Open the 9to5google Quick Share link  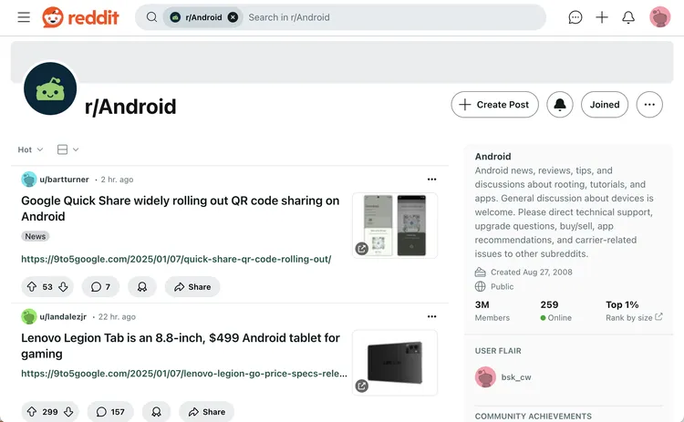(176, 259)
